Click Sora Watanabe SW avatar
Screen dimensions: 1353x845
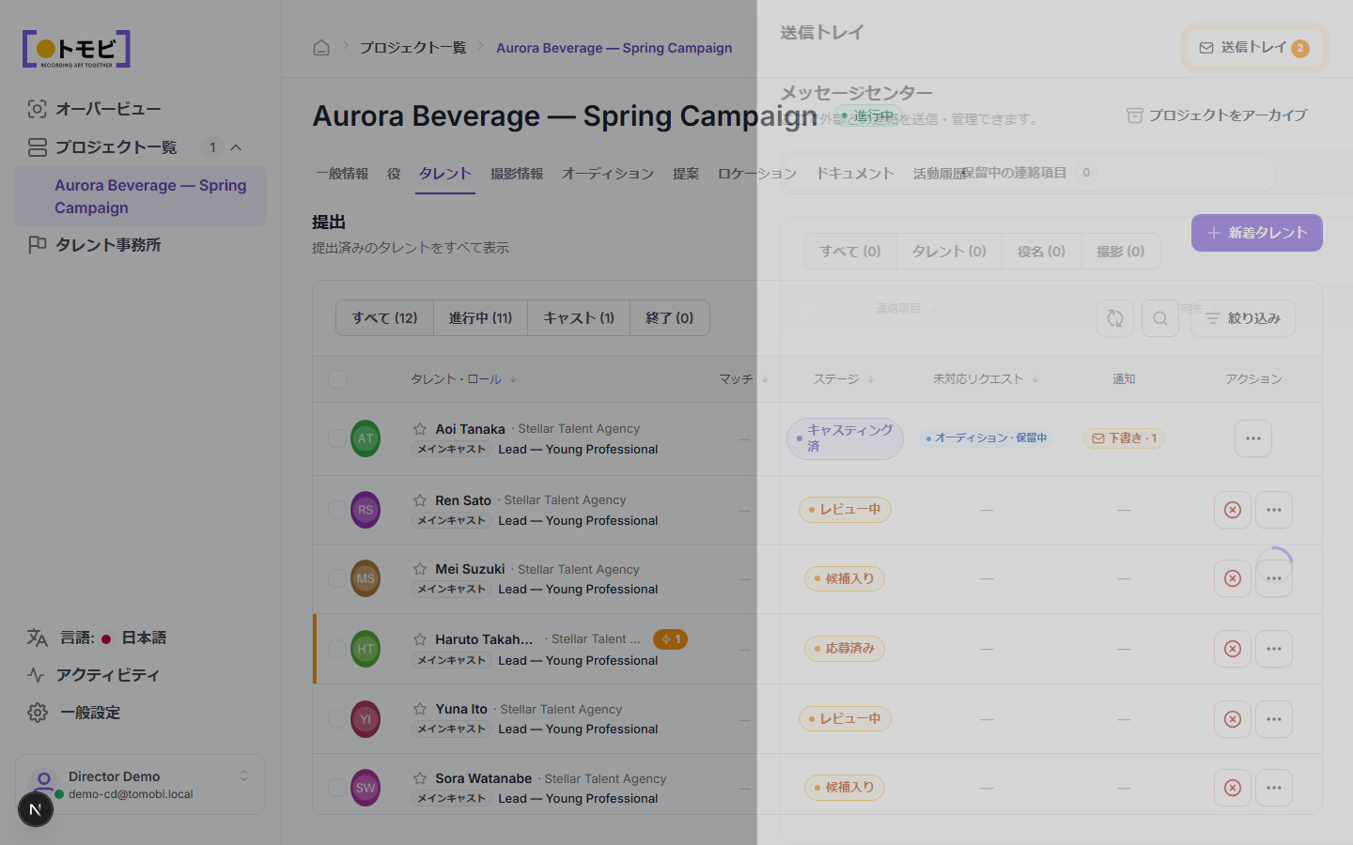pos(365,788)
